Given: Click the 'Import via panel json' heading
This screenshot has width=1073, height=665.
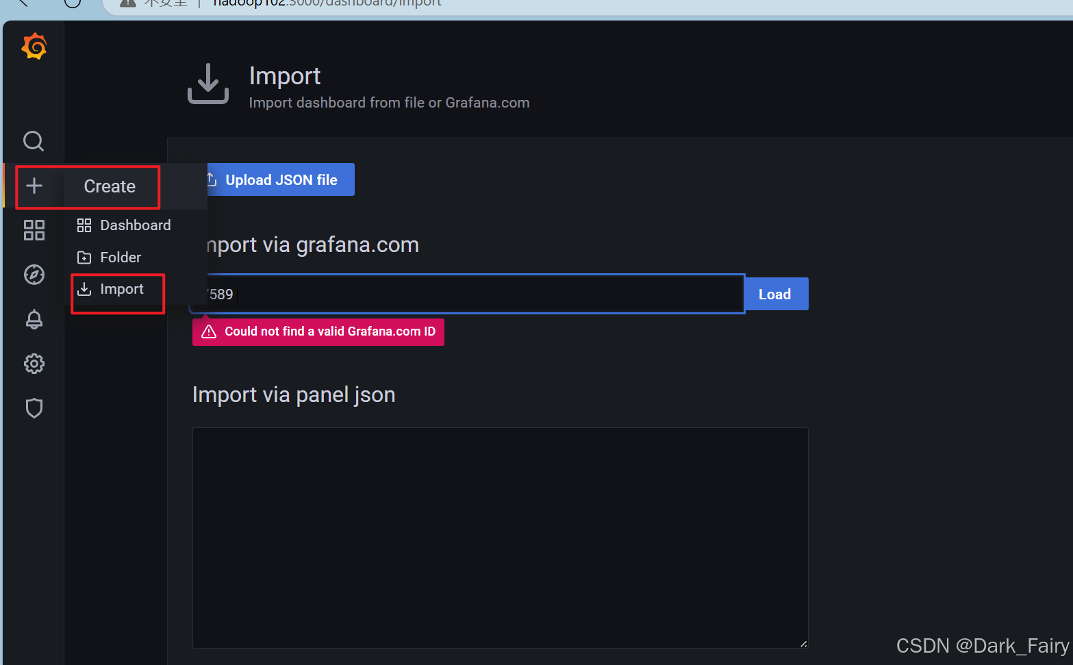Looking at the screenshot, I should pyautogui.click(x=294, y=394).
